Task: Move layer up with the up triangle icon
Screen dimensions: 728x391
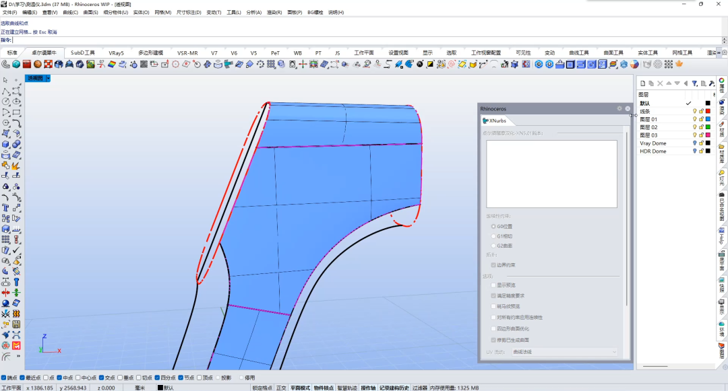Action: pos(669,83)
